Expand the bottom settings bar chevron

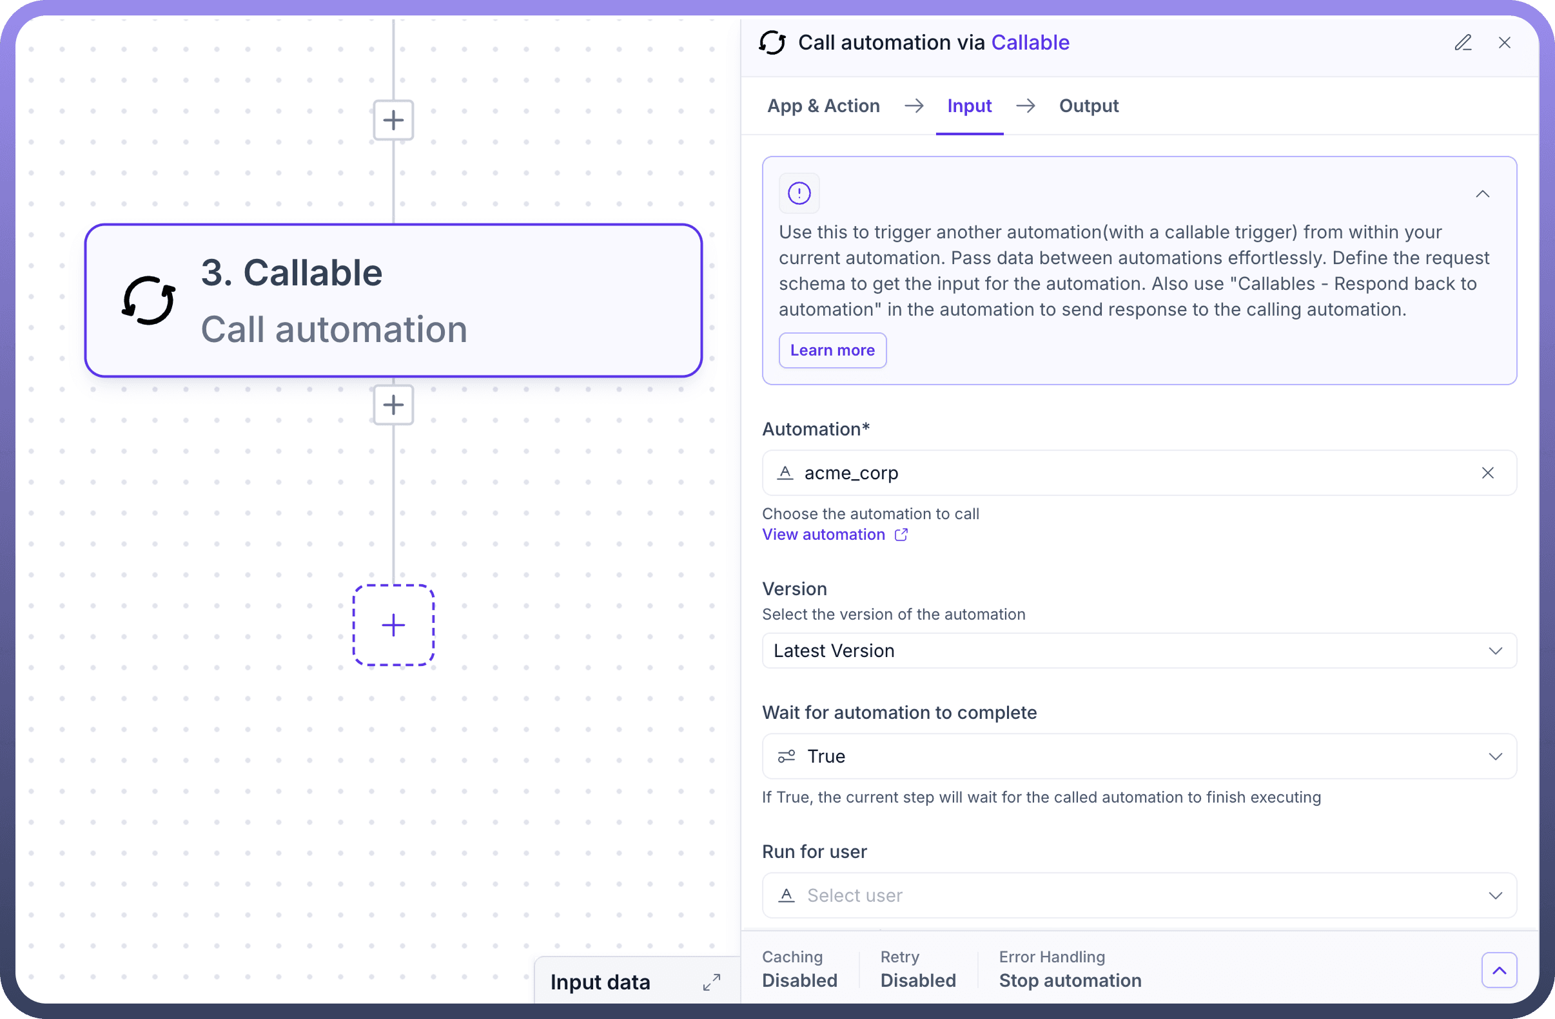(x=1499, y=970)
